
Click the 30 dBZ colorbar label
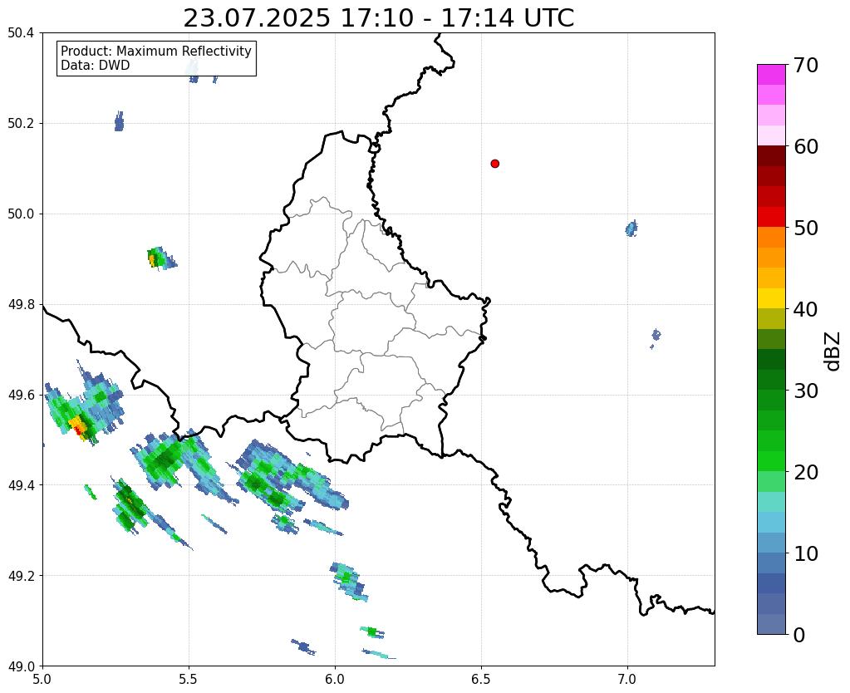click(805, 391)
